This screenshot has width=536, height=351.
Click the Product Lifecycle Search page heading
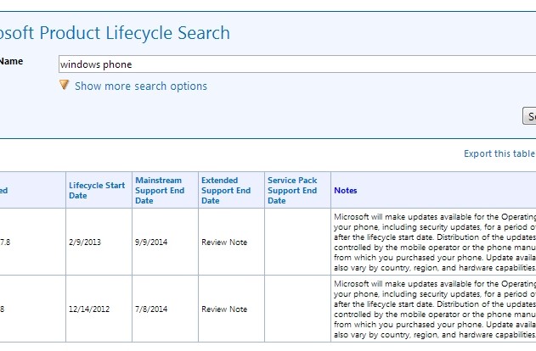point(115,33)
